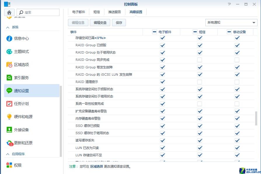Screen dimensions: 261x174
Task: Open 主题样式 palette icon
Action: pos(9,52)
